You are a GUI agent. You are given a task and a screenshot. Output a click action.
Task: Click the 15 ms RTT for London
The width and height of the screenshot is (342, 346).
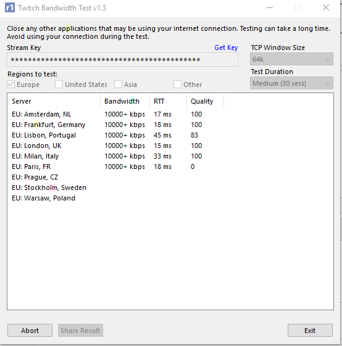point(162,146)
